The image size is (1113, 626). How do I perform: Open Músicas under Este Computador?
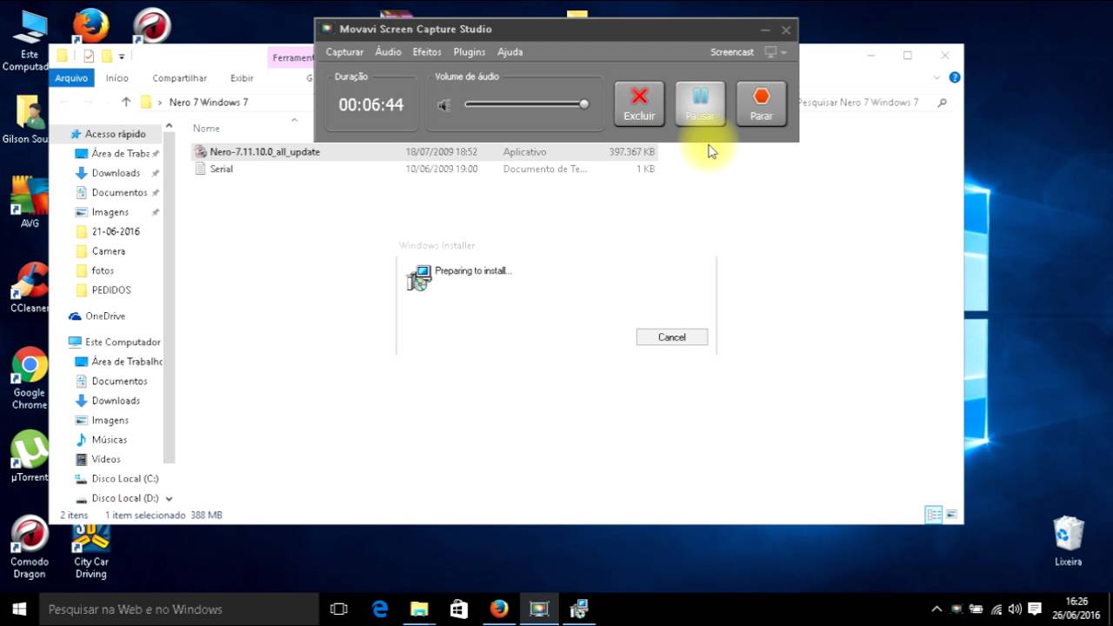(110, 440)
